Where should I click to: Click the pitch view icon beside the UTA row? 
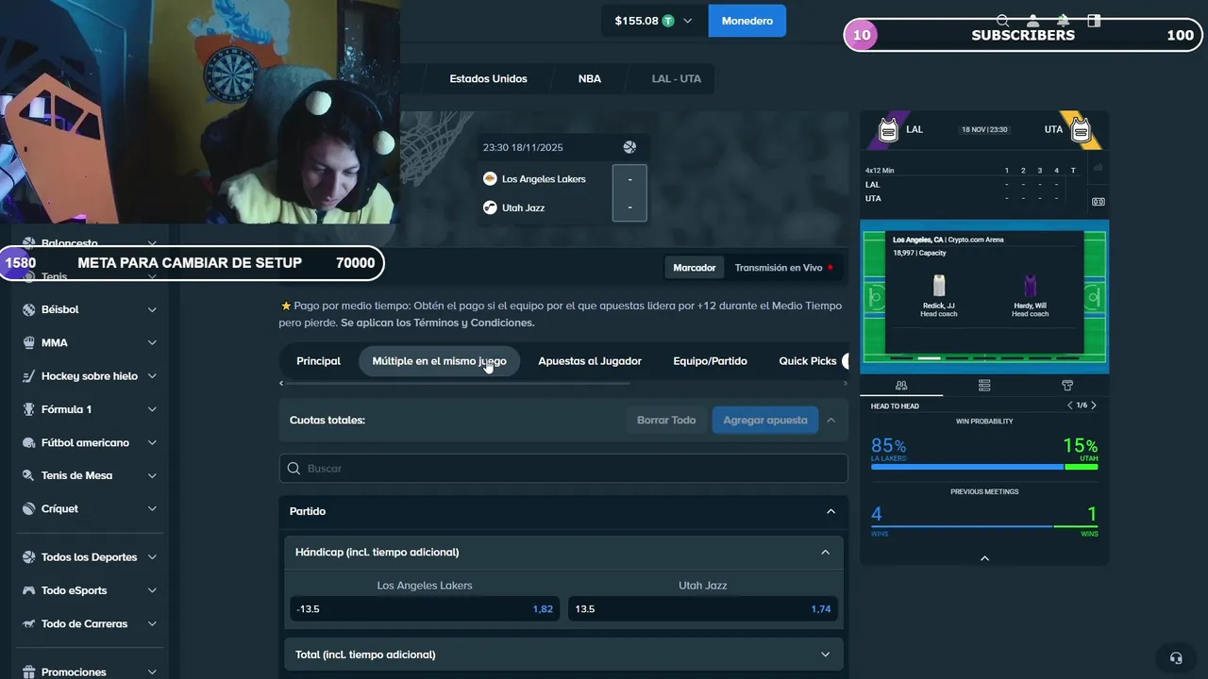coord(1098,201)
